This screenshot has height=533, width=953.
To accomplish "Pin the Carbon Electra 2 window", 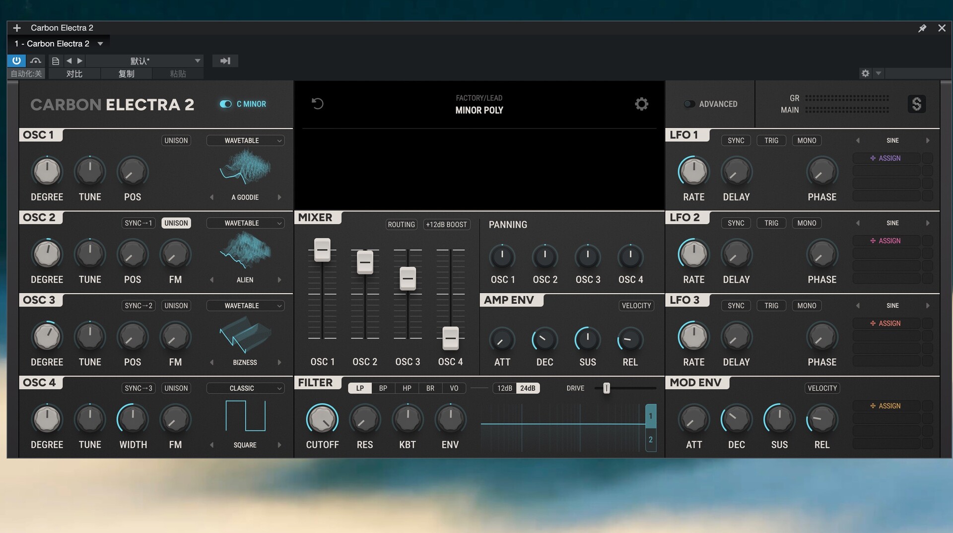I will pyautogui.click(x=922, y=28).
